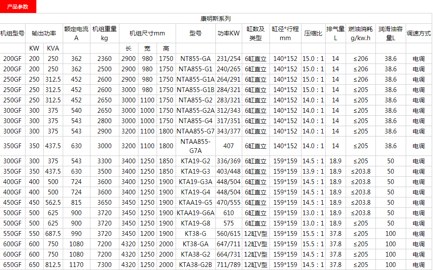The height and width of the screenshot is (270, 433).
Task: Click the 机组重量 kg column header
Action: pos(104,33)
